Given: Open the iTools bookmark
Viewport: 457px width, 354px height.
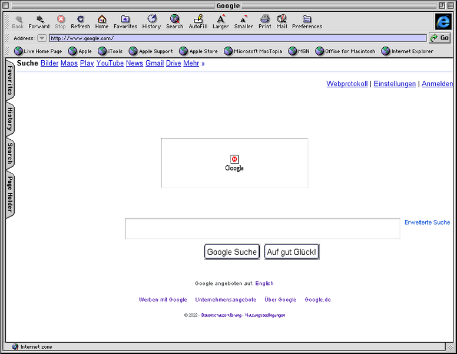Looking at the screenshot, I should click(x=111, y=51).
